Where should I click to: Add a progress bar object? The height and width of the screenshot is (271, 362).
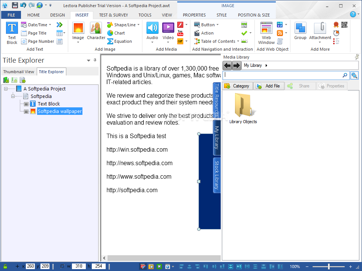(244, 41)
